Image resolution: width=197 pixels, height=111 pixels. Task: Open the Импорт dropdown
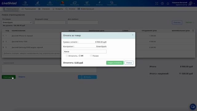tap(190, 23)
